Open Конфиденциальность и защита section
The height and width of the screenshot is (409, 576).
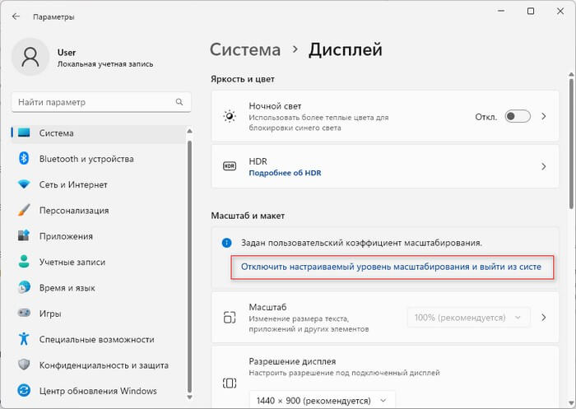point(99,365)
